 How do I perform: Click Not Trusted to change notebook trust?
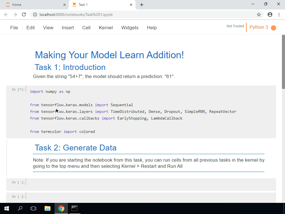pos(235,26)
